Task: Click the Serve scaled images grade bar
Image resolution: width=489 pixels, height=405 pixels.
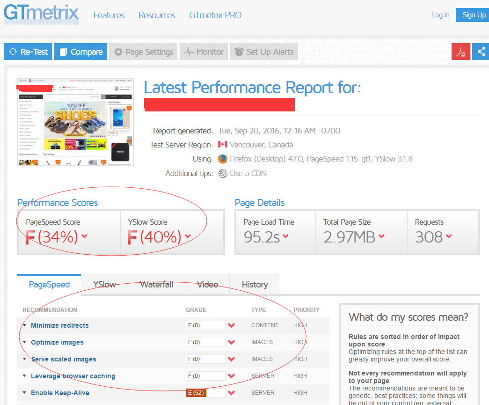Action: [x=205, y=359]
